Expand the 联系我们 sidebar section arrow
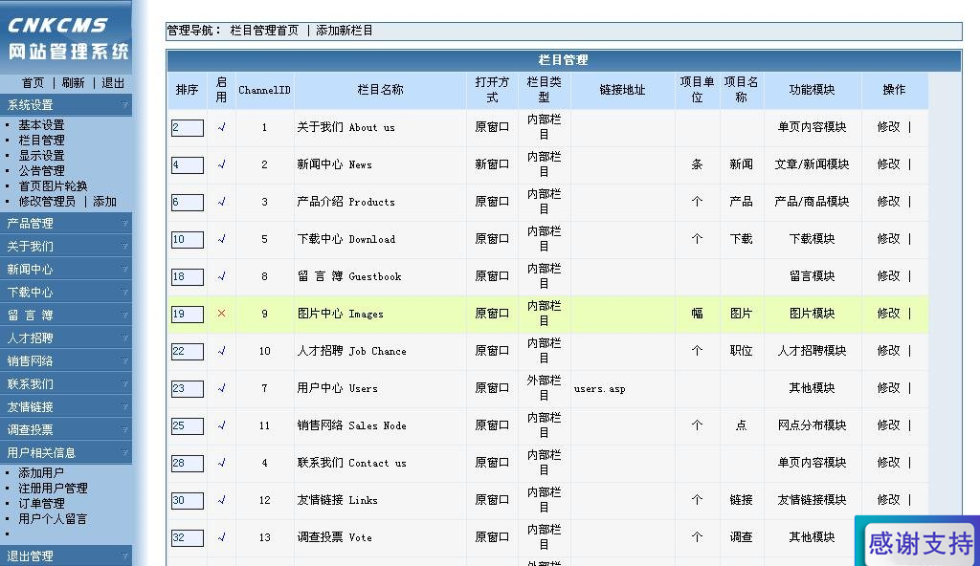 coord(124,384)
